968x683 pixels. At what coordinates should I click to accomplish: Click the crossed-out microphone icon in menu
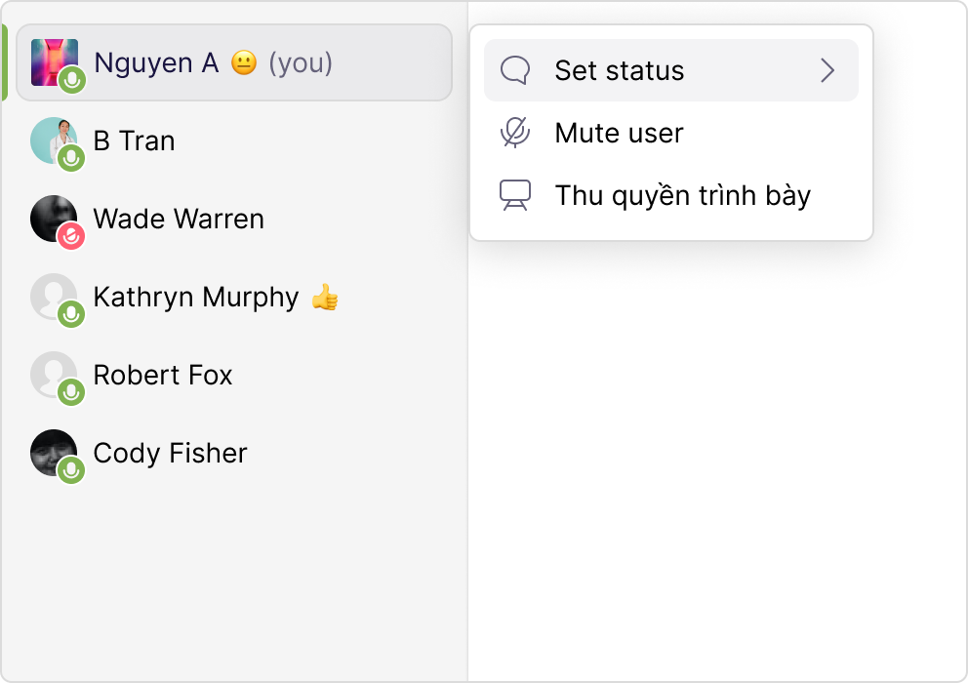514,133
